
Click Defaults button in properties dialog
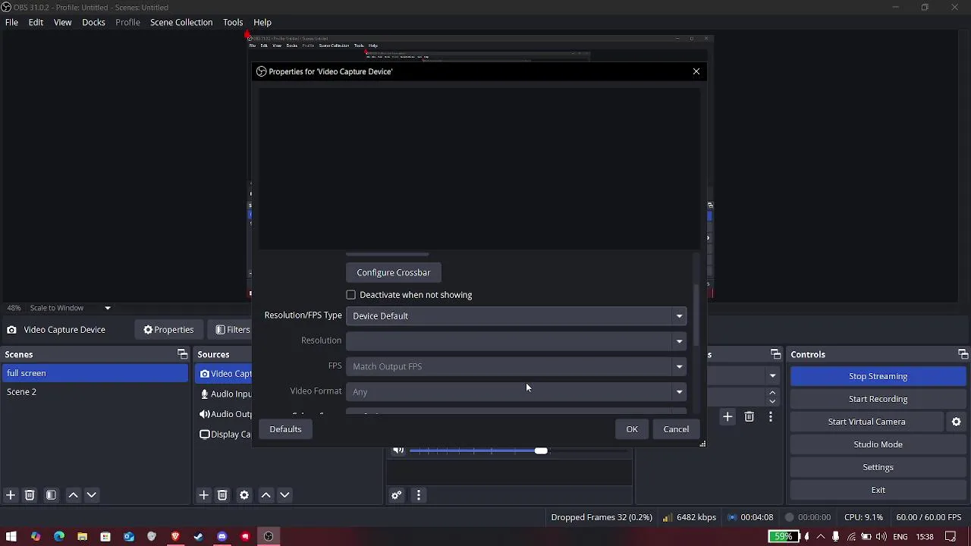tap(285, 429)
